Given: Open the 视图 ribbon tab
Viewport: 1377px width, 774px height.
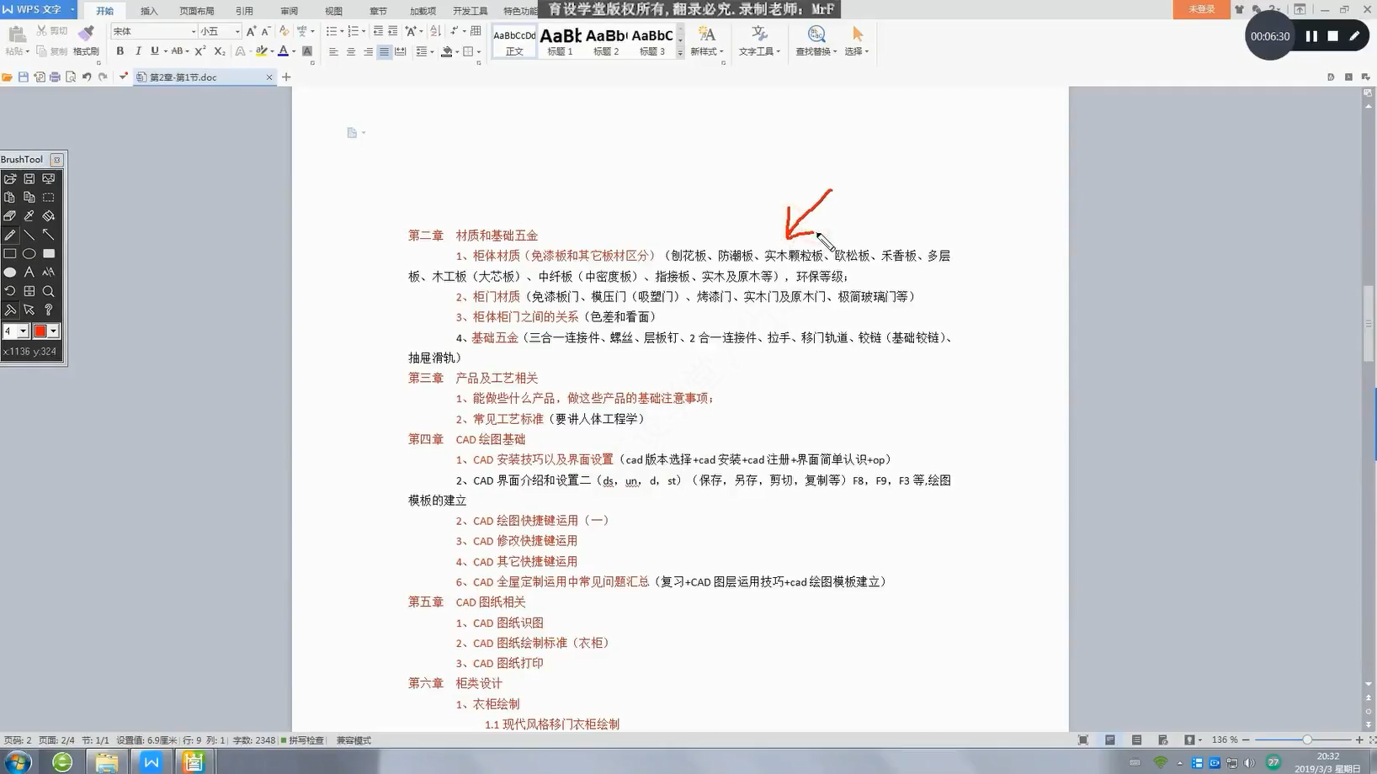Looking at the screenshot, I should pos(333,11).
